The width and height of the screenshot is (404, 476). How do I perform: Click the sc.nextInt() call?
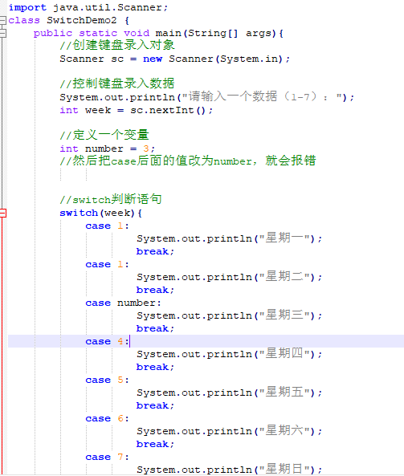coord(168,110)
